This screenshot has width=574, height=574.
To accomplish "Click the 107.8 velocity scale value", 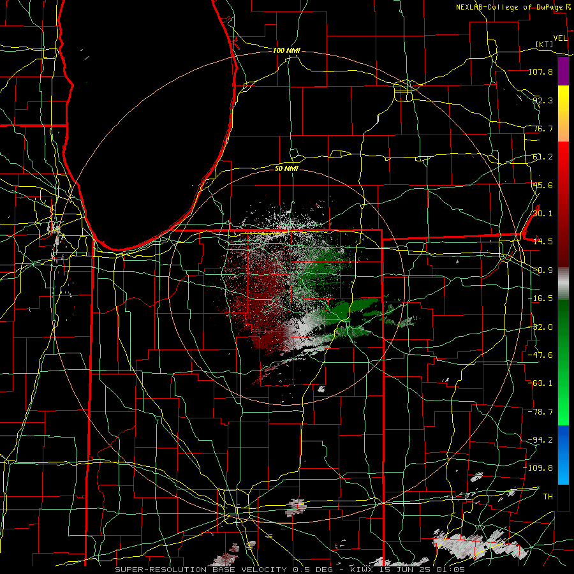I will (540, 71).
